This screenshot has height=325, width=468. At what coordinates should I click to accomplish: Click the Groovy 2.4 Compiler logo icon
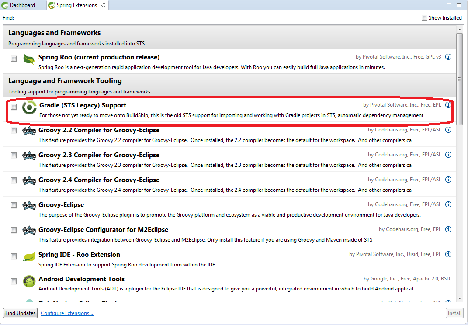[x=29, y=180]
